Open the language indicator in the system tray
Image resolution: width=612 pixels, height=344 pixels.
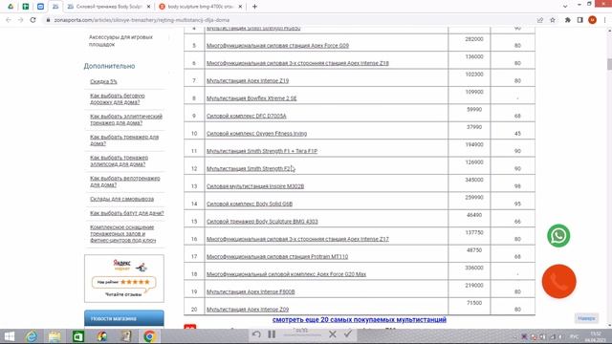coord(574,336)
